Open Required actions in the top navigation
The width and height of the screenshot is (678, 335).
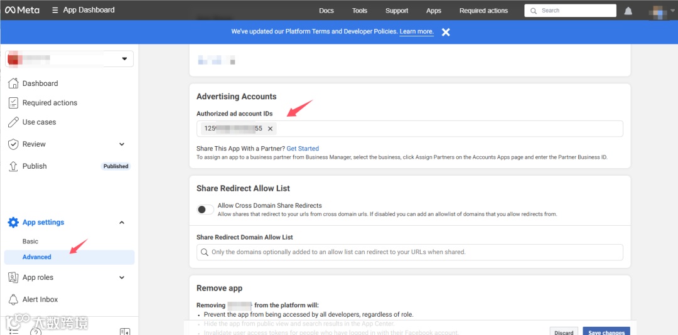coord(483,11)
